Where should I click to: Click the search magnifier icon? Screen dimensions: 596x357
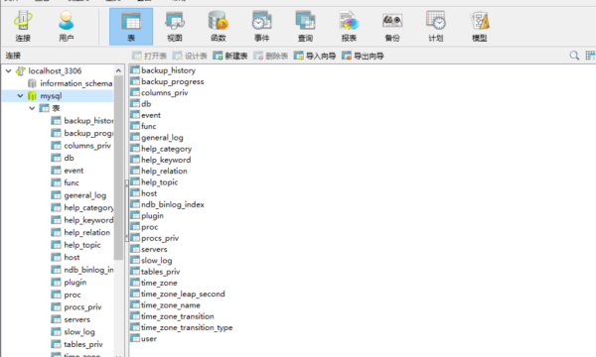pyautogui.click(x=574, y=56)
